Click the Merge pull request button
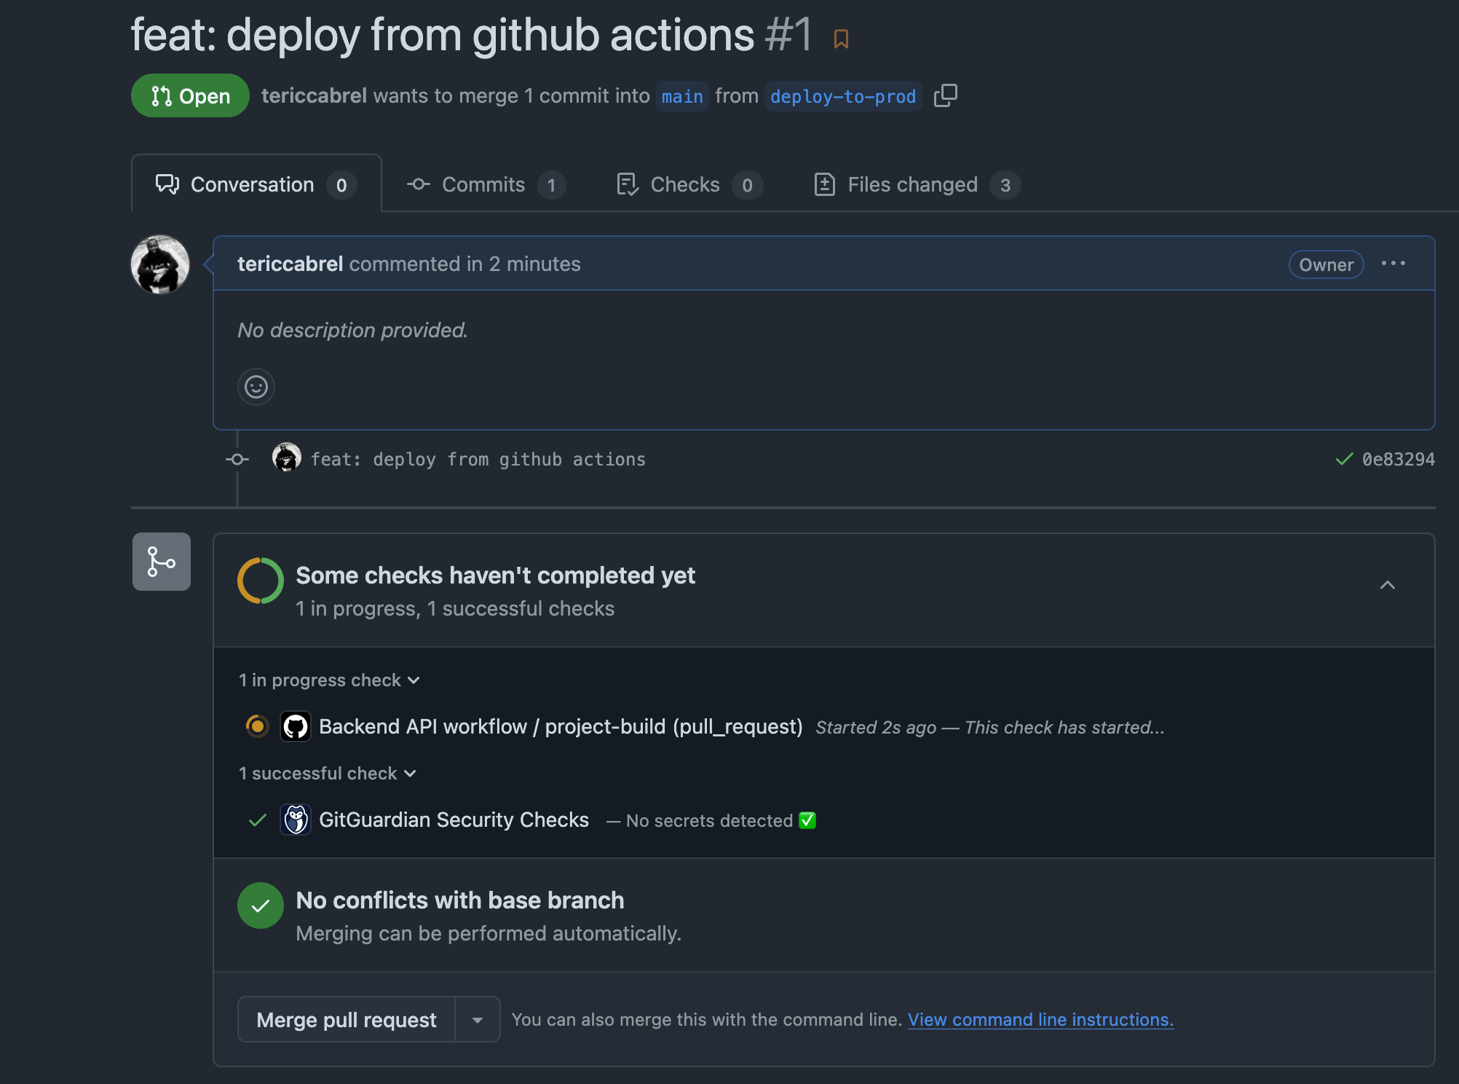 (x=345, y=1019)
